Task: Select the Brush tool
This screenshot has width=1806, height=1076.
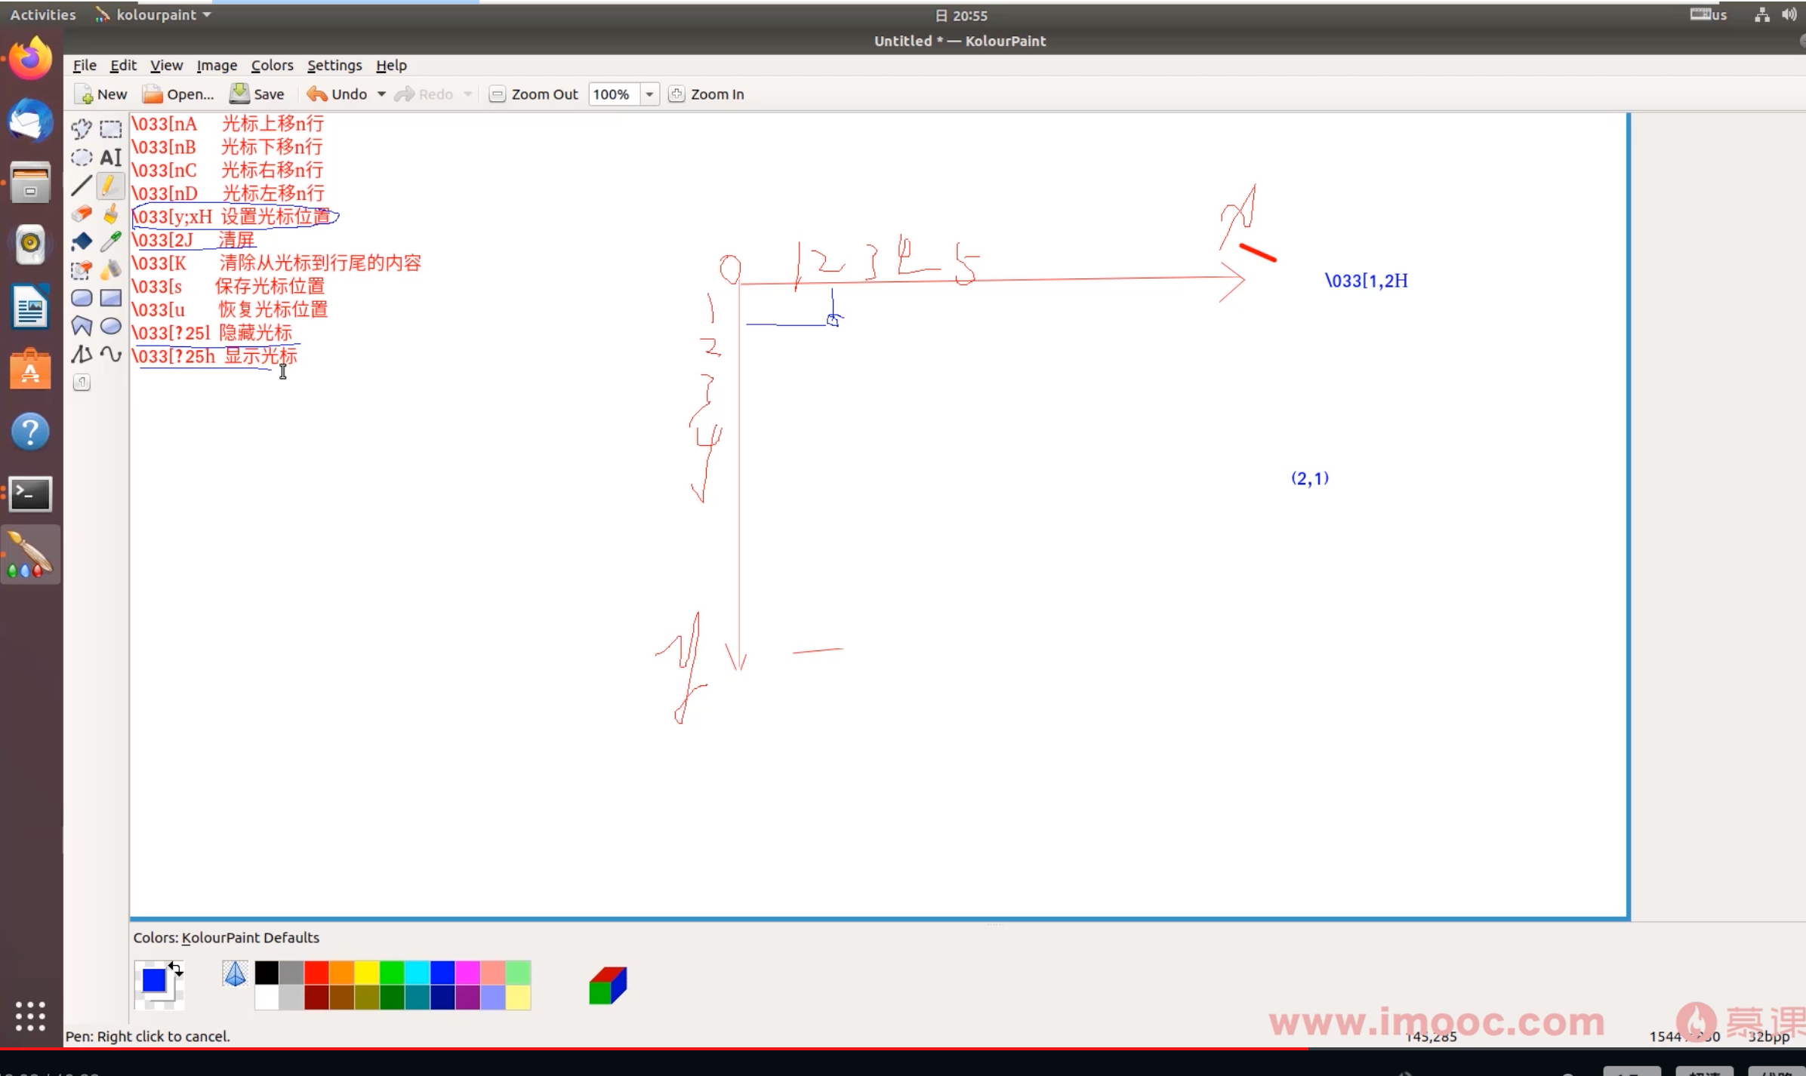Action: click(111, 214)
